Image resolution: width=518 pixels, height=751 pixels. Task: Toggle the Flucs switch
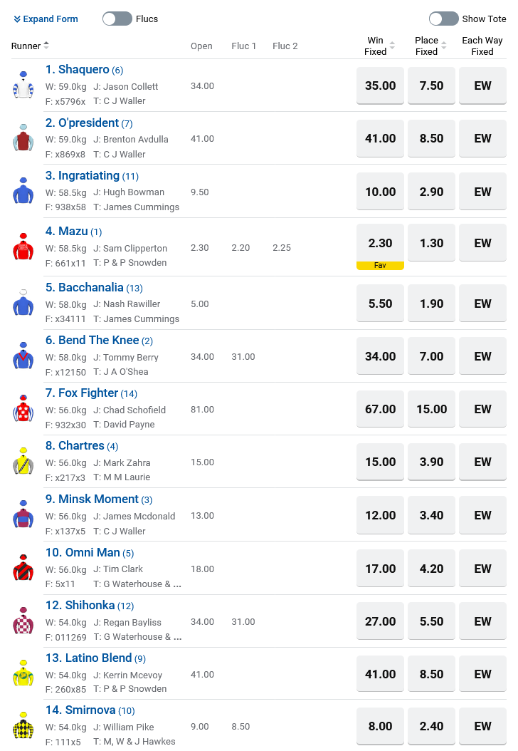pyautogui.click(x=117, y=19)
